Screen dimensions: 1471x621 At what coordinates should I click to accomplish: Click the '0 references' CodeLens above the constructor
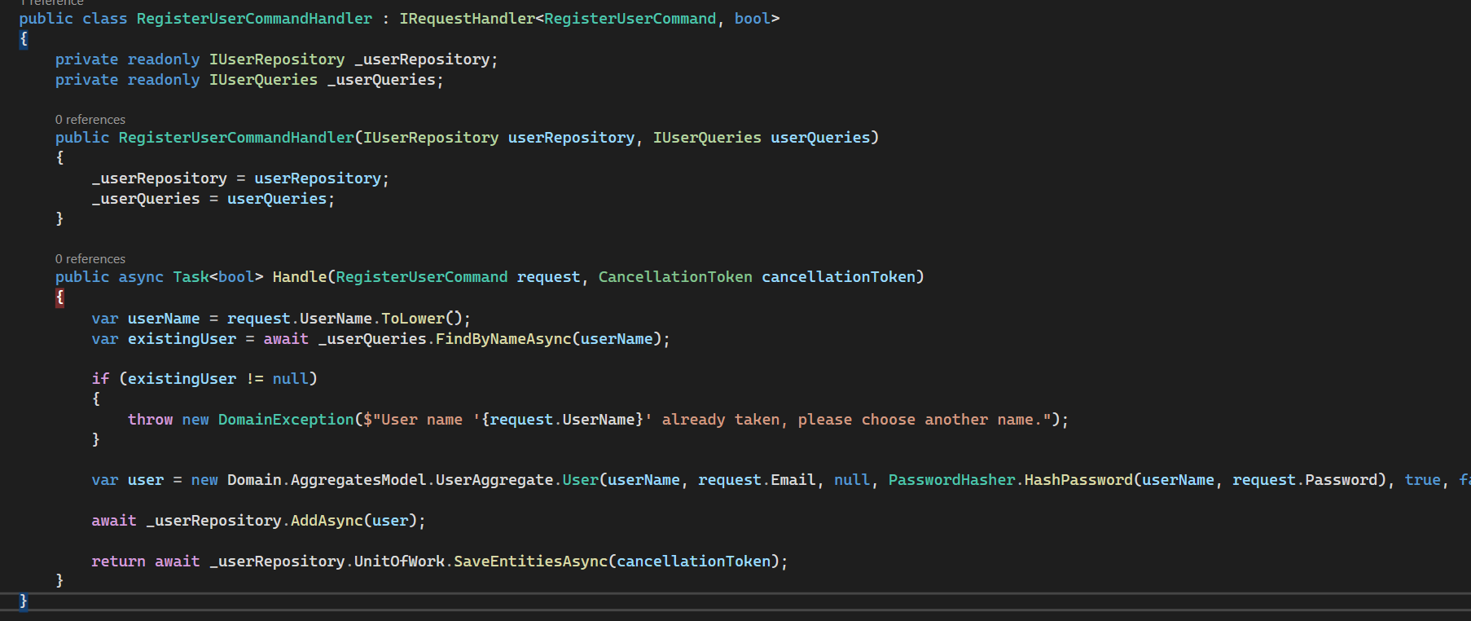point(90,120)
